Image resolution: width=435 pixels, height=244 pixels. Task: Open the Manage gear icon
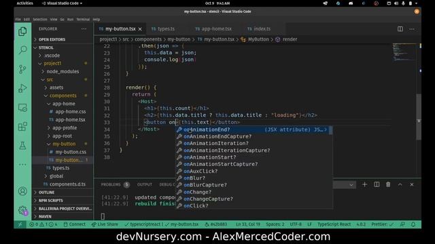coord(22,210)
